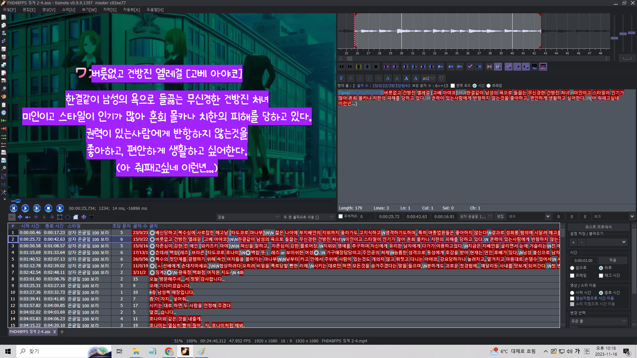Open the 파일[F] menu
637x358 pixels.
click(9, 10)
